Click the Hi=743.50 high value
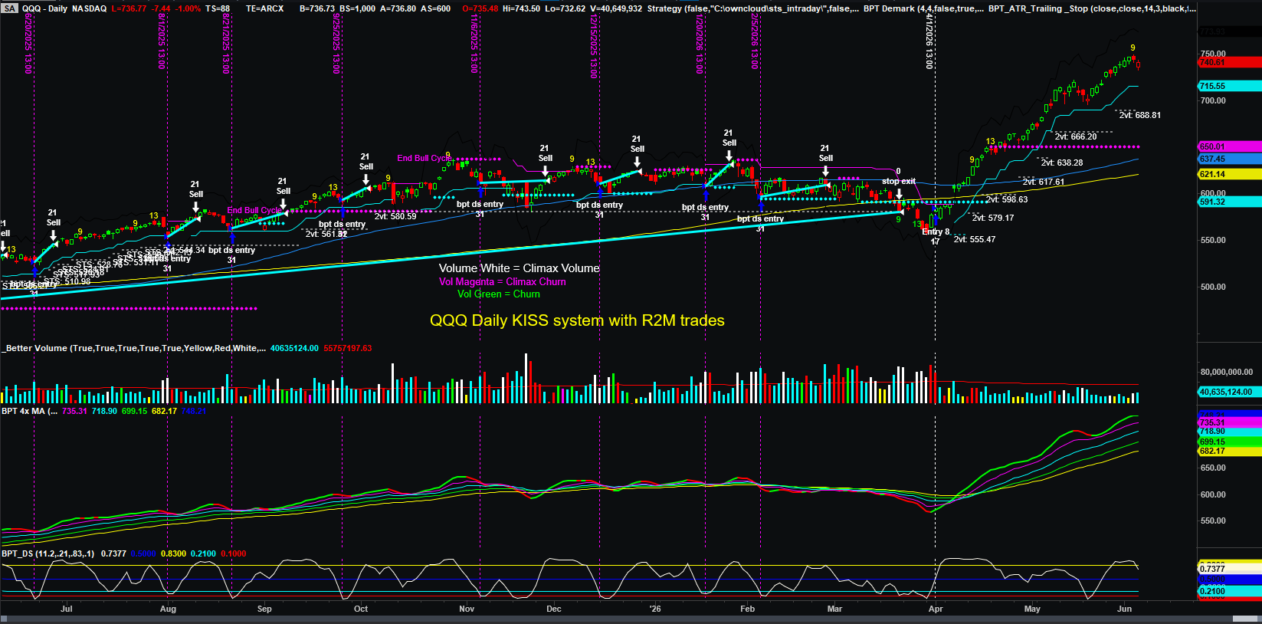Screen dimensions: 1262x624 tap(521, 8)
